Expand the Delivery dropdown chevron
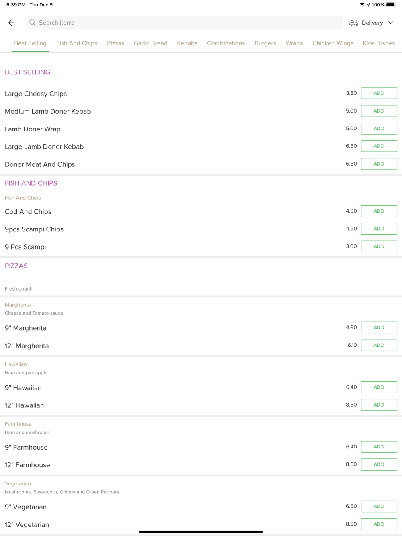The width and height of the screenshot is (402, 536). [x=390, y=23]
